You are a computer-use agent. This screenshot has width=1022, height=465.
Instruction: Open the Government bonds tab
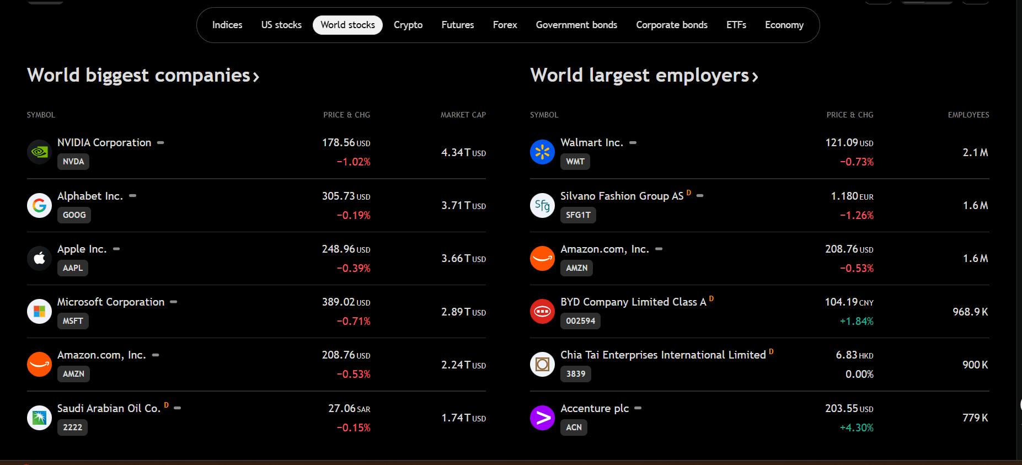tap(576, 25)
